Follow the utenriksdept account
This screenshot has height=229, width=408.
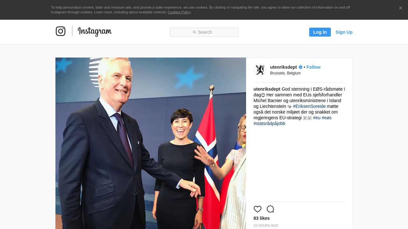(x=313, y=67)
